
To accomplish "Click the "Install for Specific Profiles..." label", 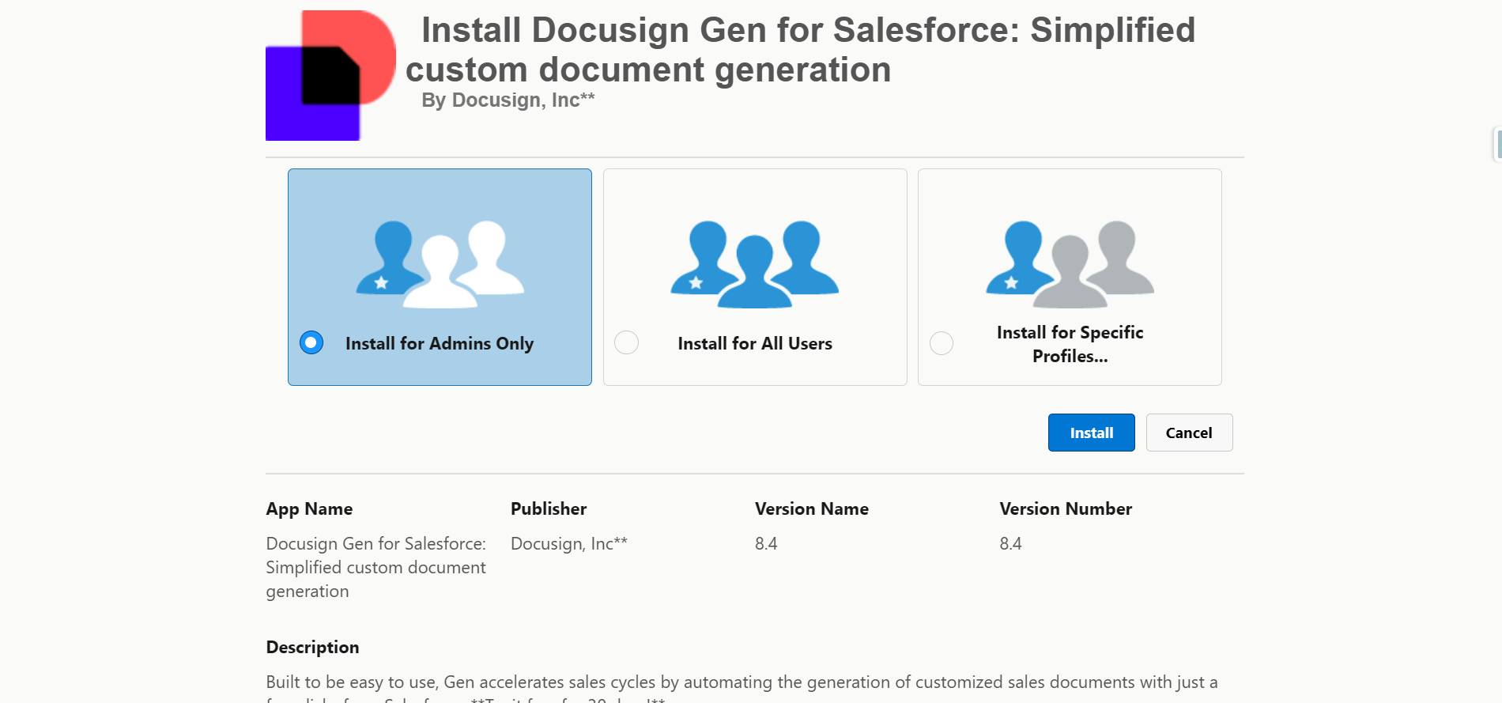I will [x=1070, y=344].
